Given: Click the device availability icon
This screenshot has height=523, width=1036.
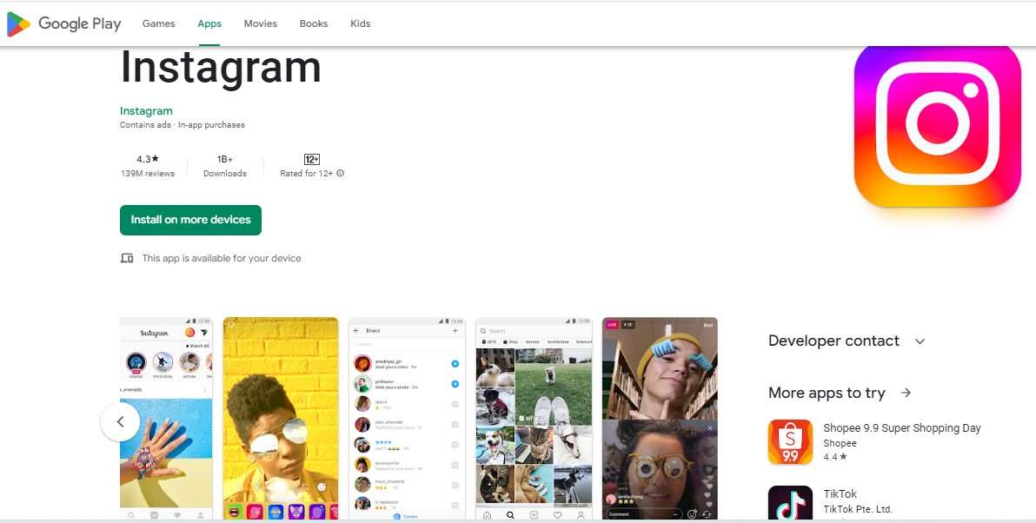Looking at the screenshot, I should coord(127,258).
